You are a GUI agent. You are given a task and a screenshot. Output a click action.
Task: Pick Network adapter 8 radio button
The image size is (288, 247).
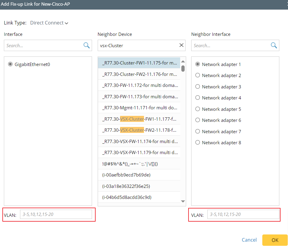[x=197, y=143]
